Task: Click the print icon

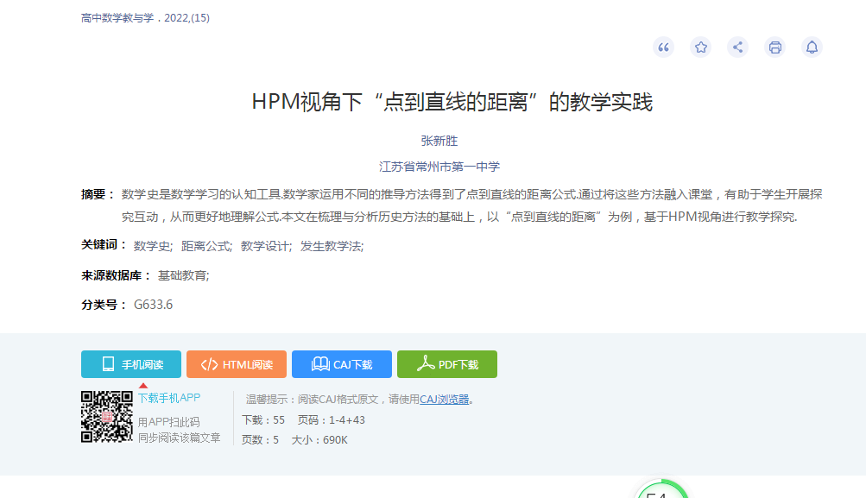Action: (774, 47)
